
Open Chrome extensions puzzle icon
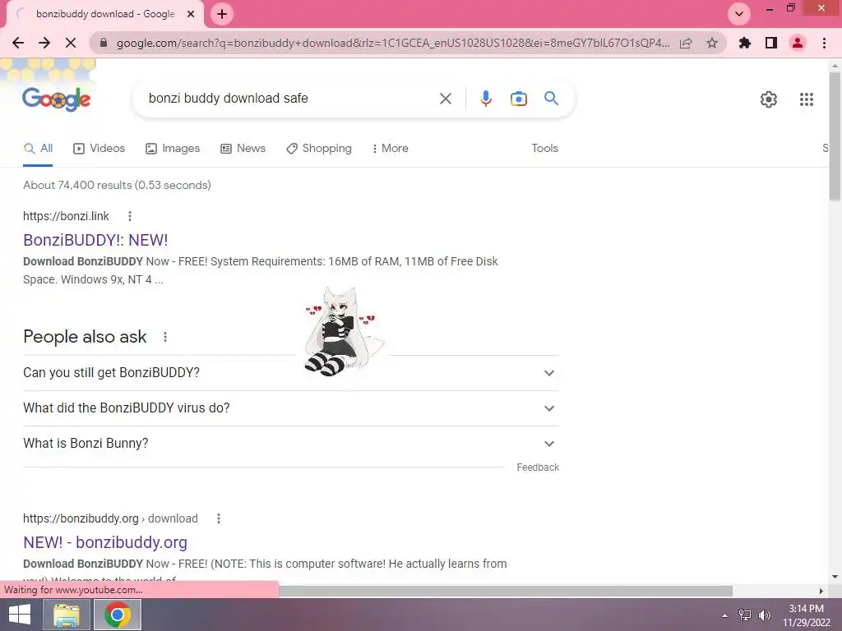pyautogui.click(x=745, y=43)
